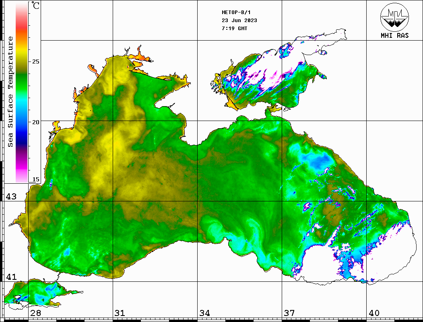Image resolution: width=423 pixels, height=322 pixels.
Task: Click the latitude label '43'
Action: (11, 197)
